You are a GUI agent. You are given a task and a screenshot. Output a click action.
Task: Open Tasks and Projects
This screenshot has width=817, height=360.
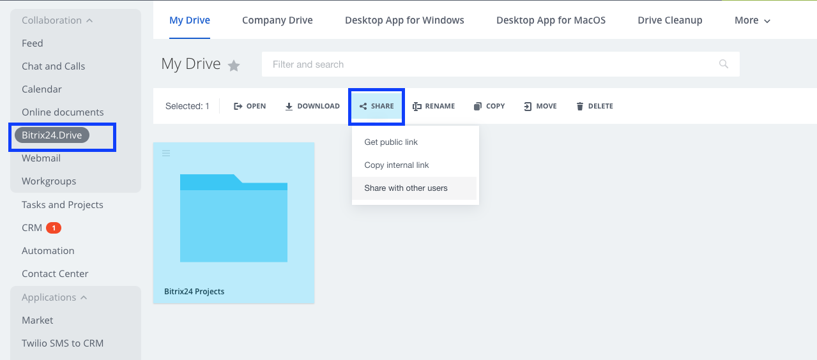(63, 205)
